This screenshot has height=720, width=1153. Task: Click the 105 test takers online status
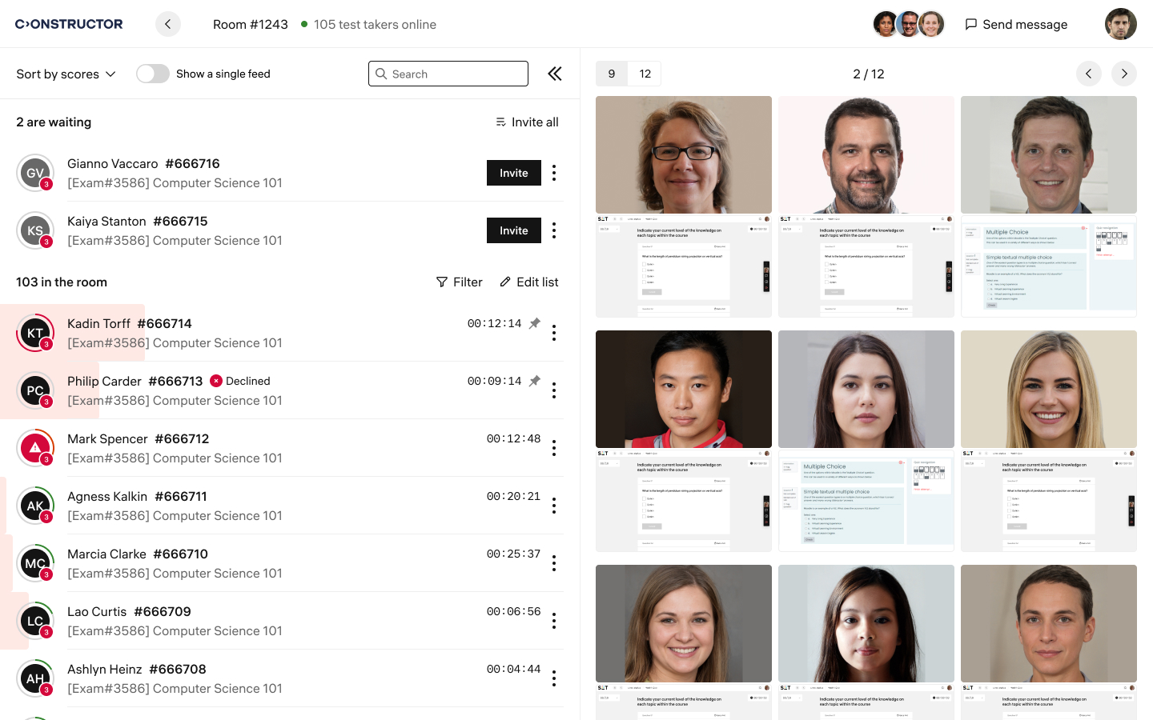pos(368,24)
